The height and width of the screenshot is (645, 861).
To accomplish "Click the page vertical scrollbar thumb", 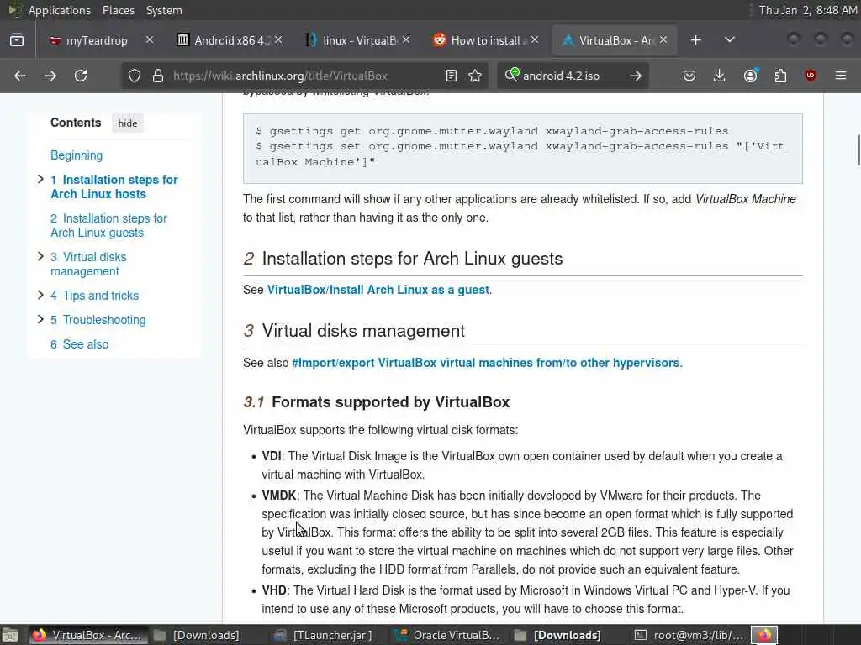I will tap(858, 149).
